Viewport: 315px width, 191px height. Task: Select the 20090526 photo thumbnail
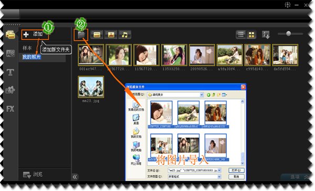(x=202, y=55)
